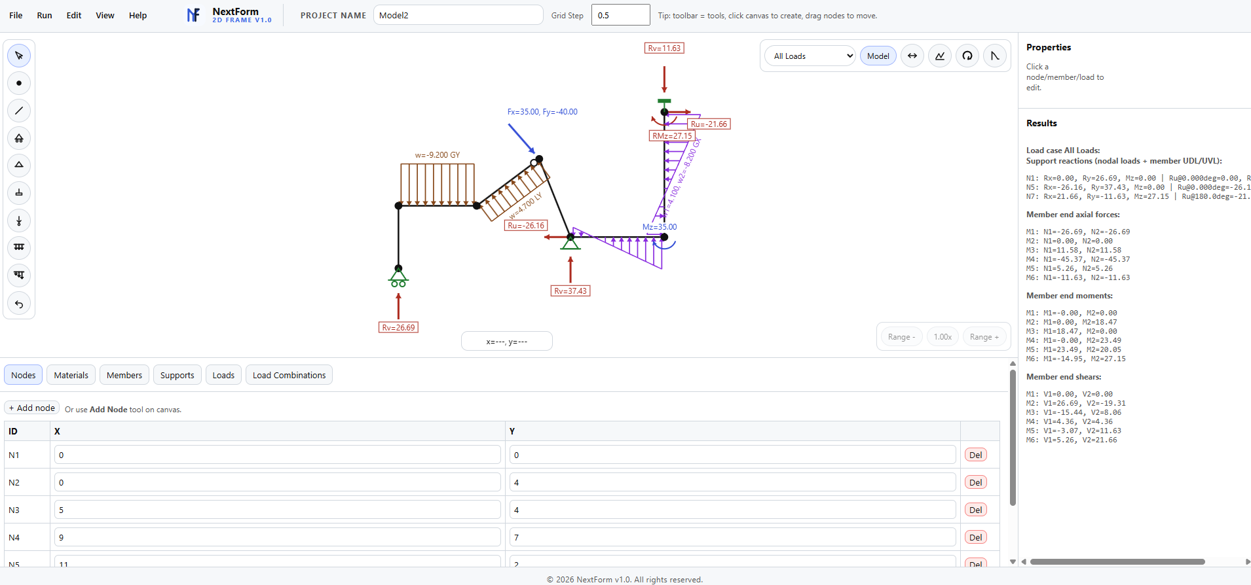This screenshot has height=585, width=1251.
Task: Click the Rv=26.69 reaction label
Action: point(398,328)
